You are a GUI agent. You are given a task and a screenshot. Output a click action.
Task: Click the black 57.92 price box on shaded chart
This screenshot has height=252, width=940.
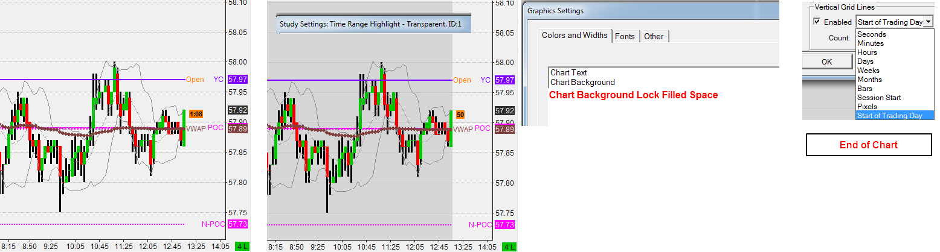[505, 111]
